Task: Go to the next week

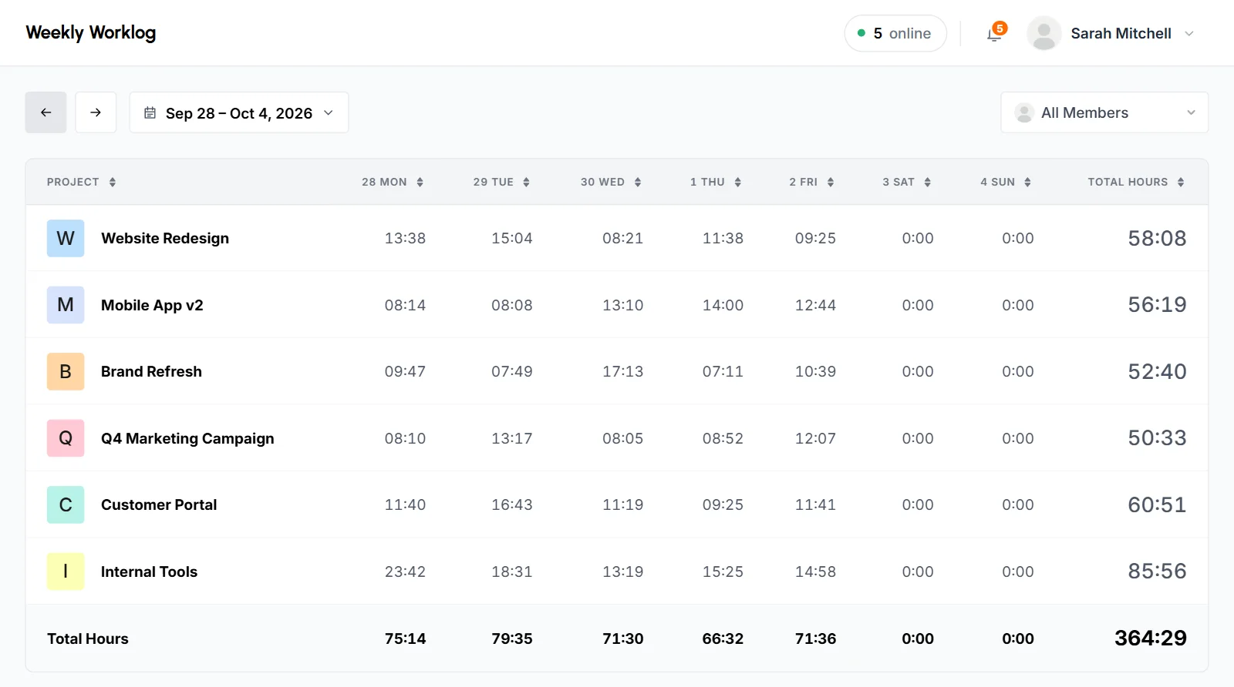Action: pos(96,112)
